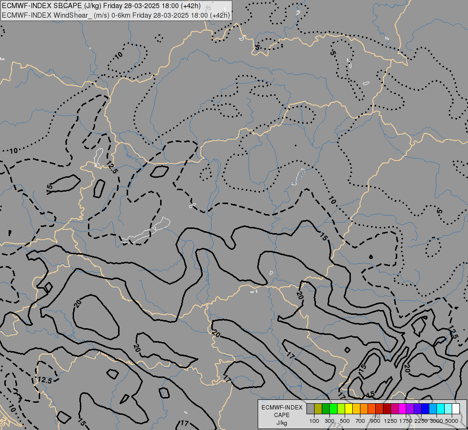468x430 pixels.
Task: Click the pure yellow legend swatch
Action: 349,409
